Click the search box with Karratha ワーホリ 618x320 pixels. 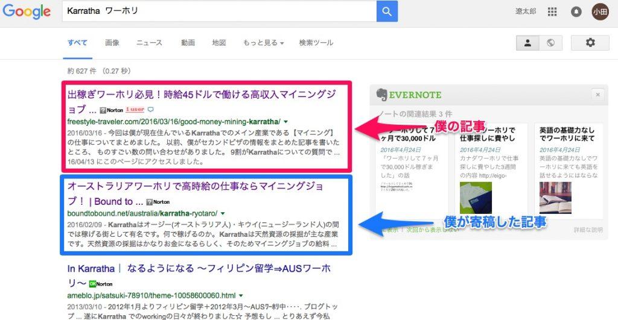coord(219,11)
